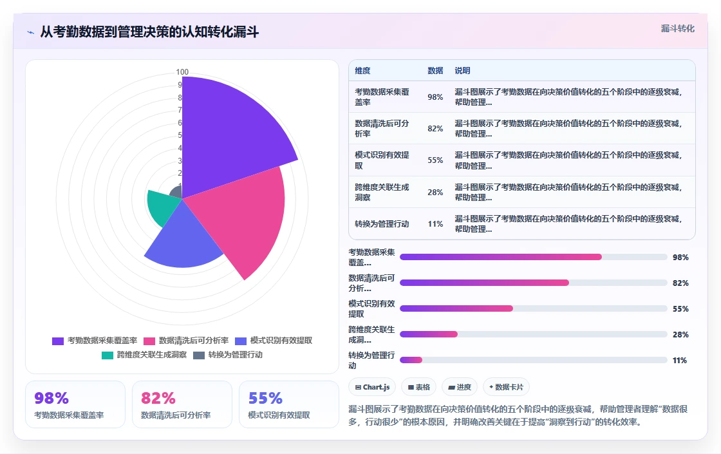
Task: Click the chart title 从考勤数据到管理决策的认知转化漏斗
Action: tap(149, 32)
